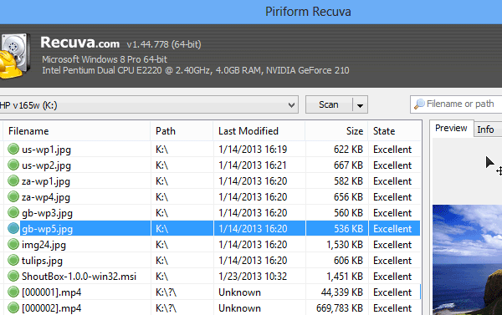This screenshot has height=315, width=502.
Task: Click the 669,783 KB size cell
Action: (x=340, y=308)
